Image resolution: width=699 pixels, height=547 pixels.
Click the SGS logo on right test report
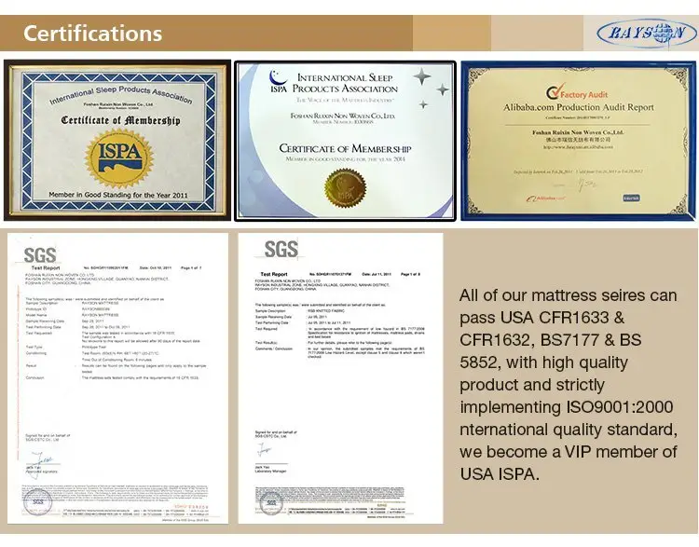pyautogui.click(x=281, y=249)
